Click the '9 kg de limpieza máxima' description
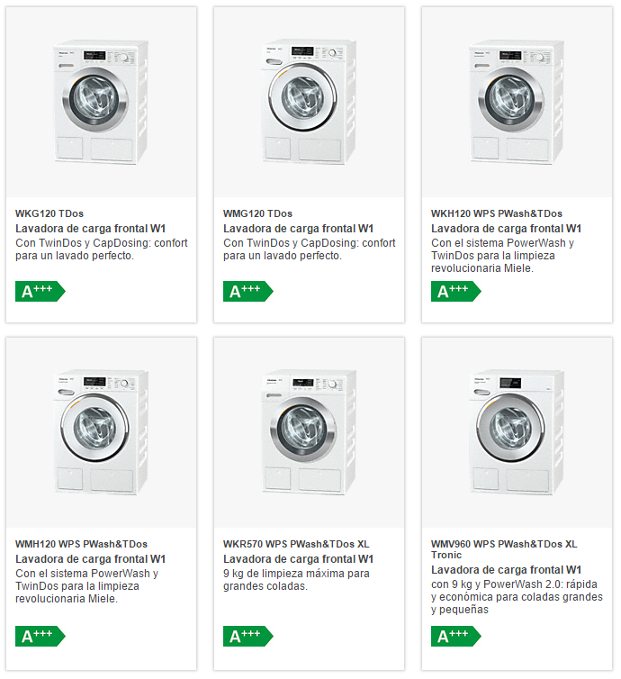Image resolution: width=621 pixels, height=679 pixels. (x=296, y=579)
